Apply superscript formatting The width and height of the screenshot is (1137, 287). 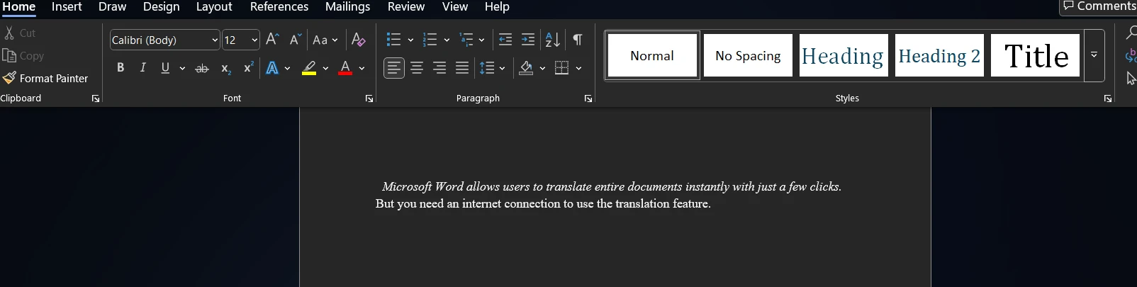click(248, 68)
